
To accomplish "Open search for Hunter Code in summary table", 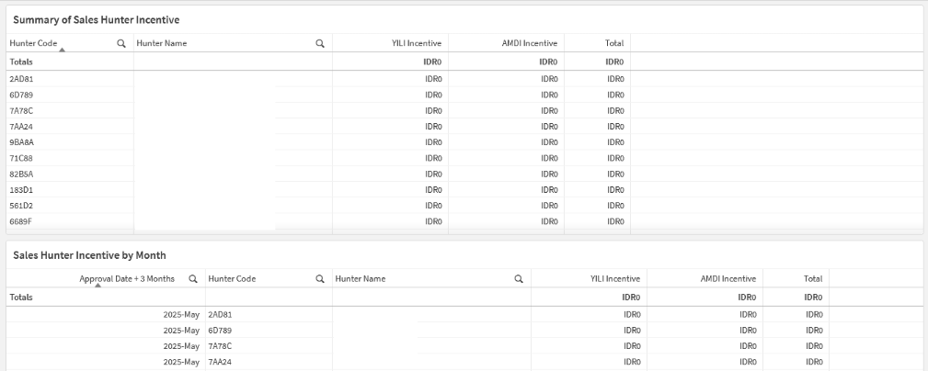I will [x=121, y=43].
